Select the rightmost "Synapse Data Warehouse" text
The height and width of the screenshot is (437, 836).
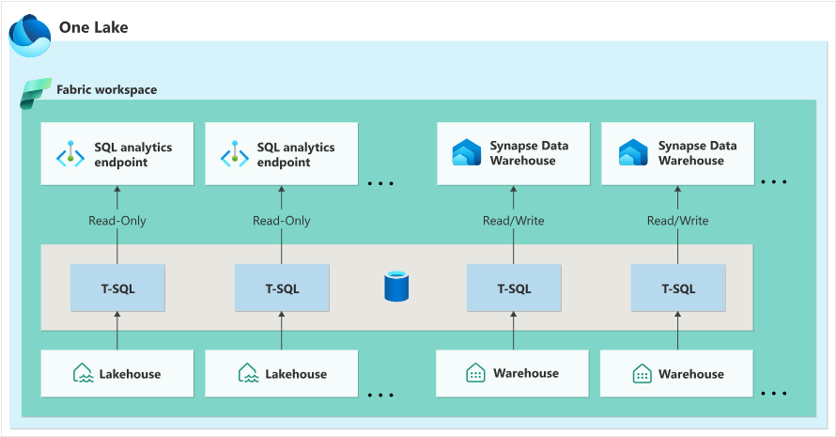[697, 152]
